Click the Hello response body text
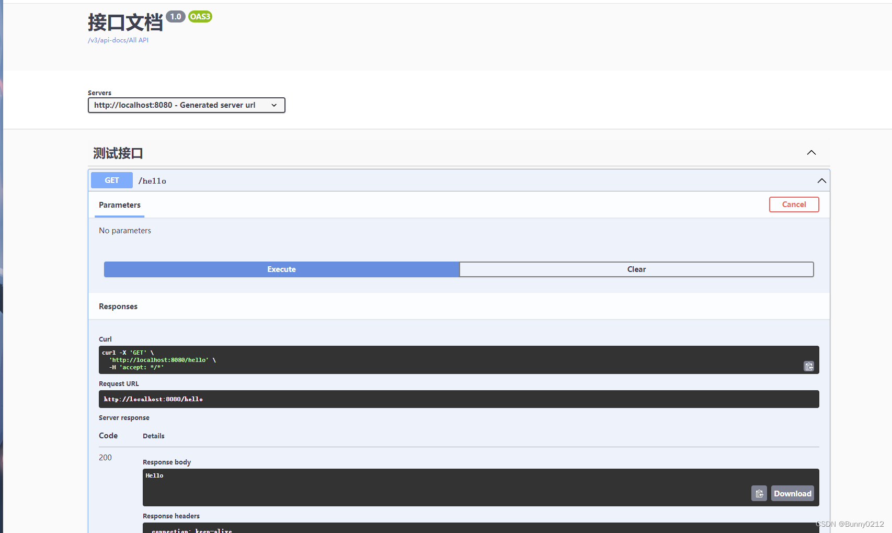The height and width of the screenshot is (533, 892). [x=154, y=475]
